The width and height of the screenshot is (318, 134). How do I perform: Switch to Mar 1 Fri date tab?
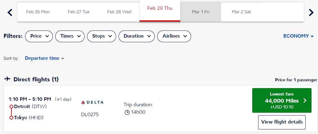201,12
